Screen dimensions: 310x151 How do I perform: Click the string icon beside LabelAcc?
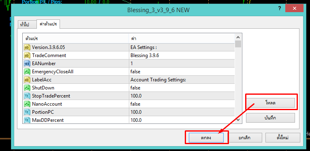tap(27, 80)
